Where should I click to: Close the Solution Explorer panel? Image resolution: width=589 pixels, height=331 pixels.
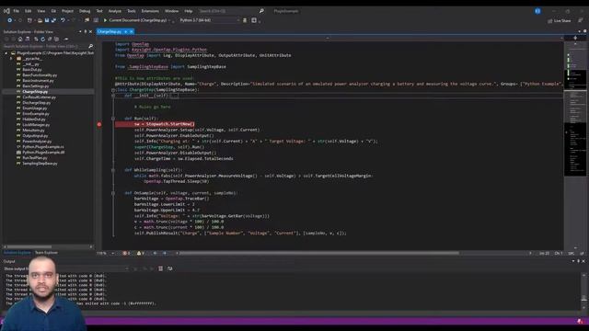(90, 31)
